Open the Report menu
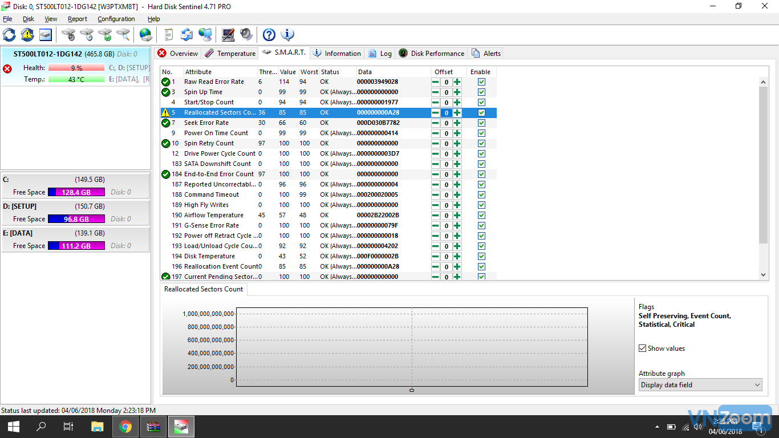The image size is (779, 438). click(x=78, y=19)
